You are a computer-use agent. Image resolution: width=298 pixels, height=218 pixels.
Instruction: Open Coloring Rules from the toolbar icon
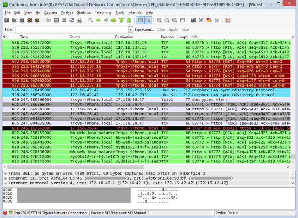pos(208,20)
